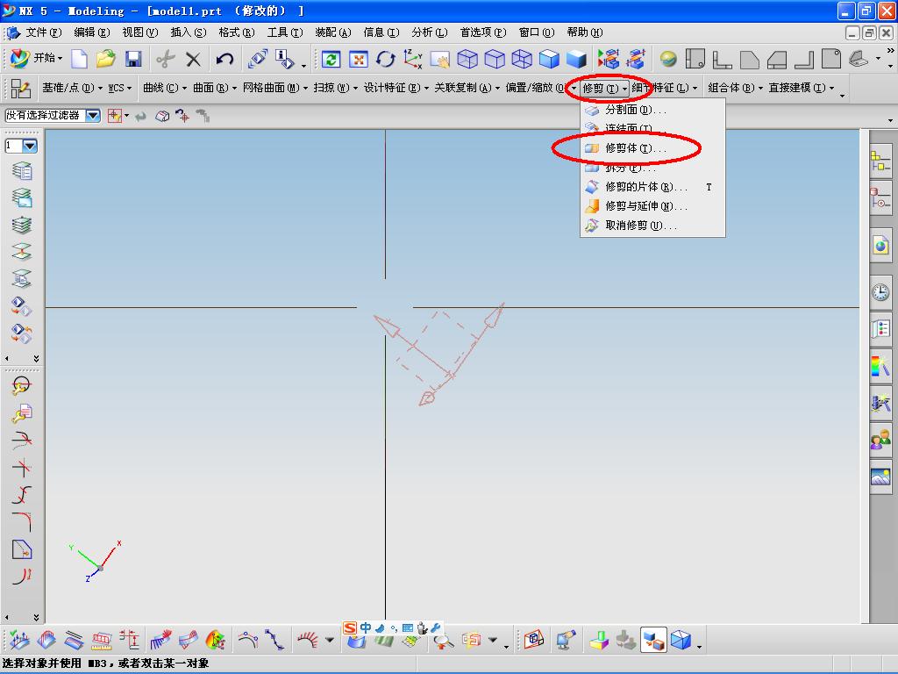
Task: Open the 首选项(P) menu
Action: 483,32
